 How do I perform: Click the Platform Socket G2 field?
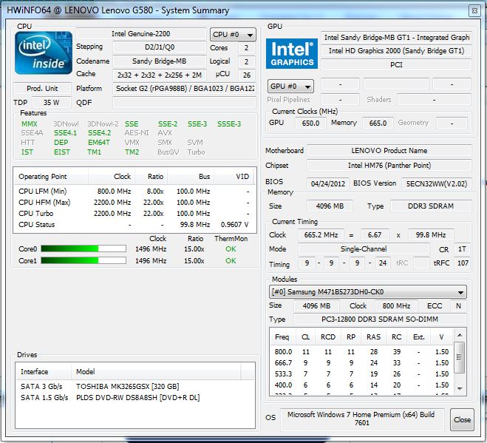[x=185, y=89]
